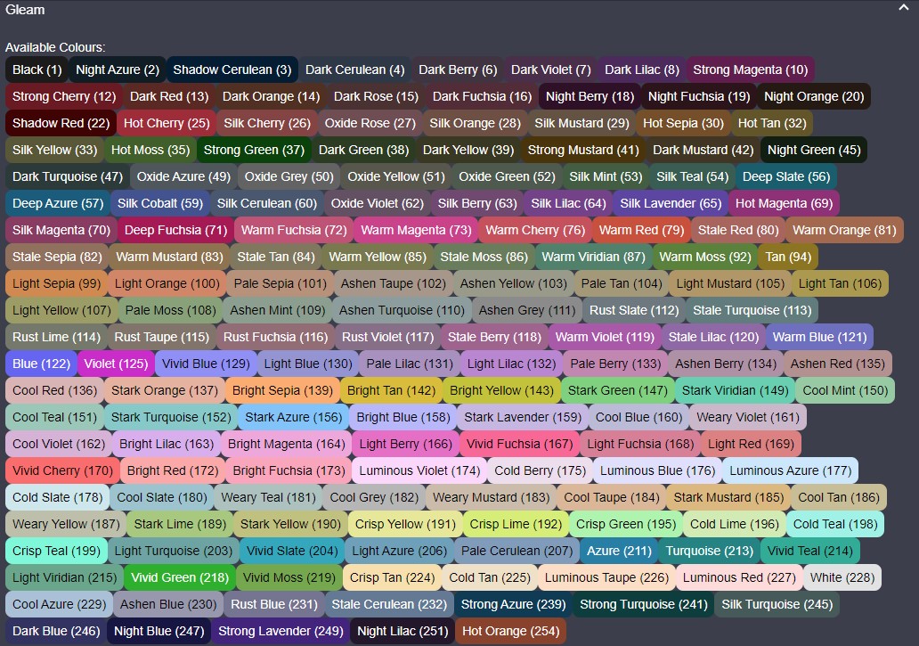Click Bright Sepia (139) colour
Image resolution: width=919 pixels, height=646 pixels.
pyautogui.click(x=282, y=390)
